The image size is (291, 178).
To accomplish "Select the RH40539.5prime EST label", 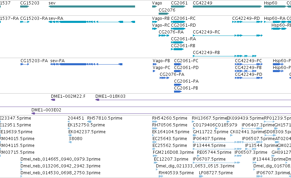I will (x=176, y=173).
